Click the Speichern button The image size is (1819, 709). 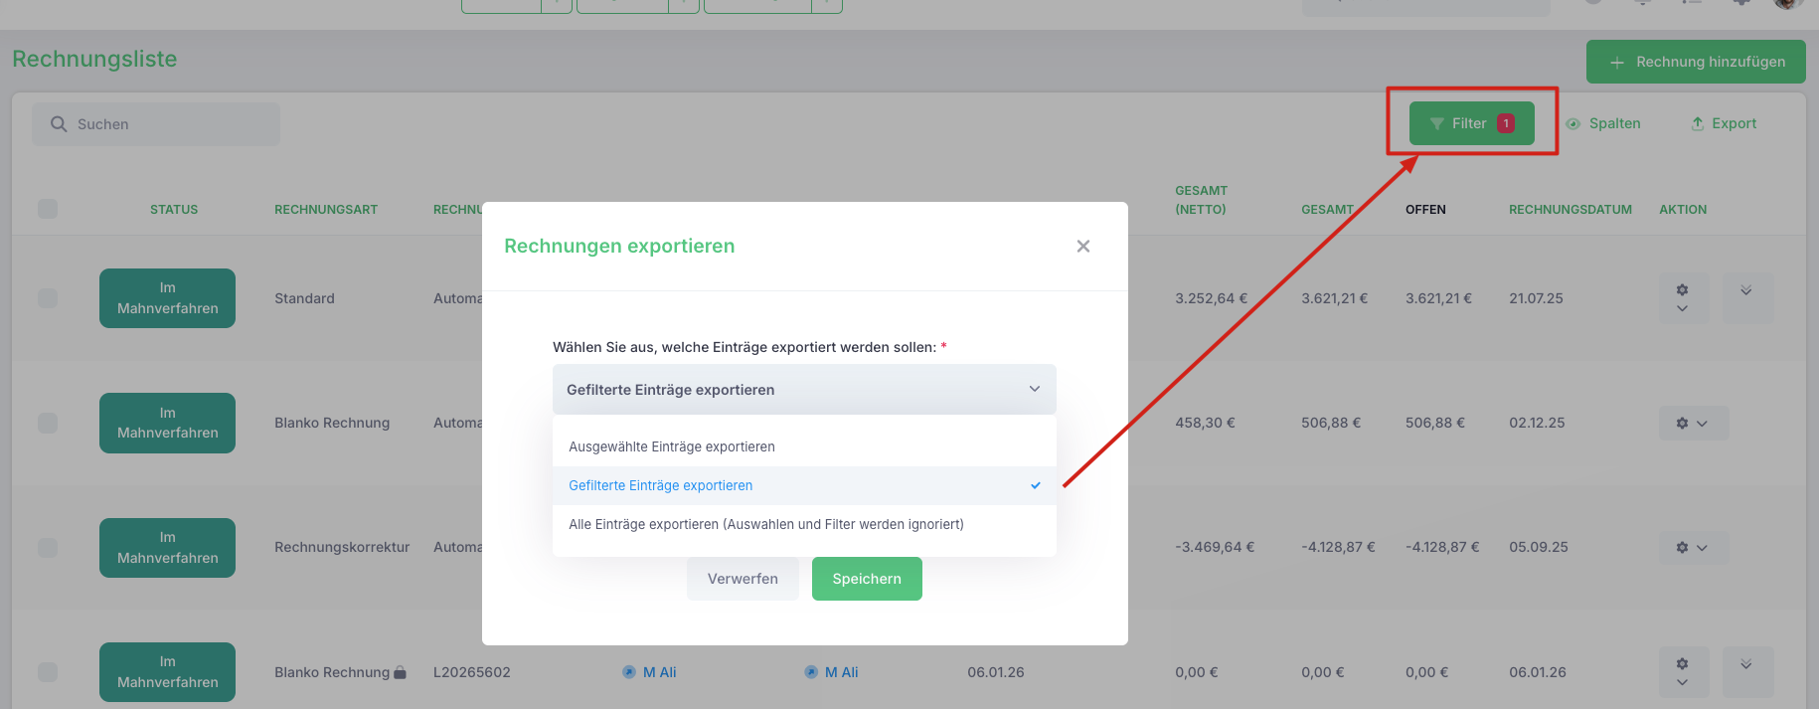(x=867, y=579)
